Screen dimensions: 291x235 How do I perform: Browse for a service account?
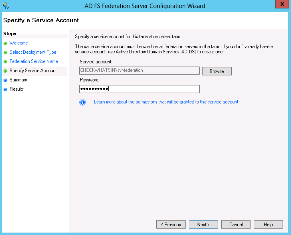click(217, 71)
